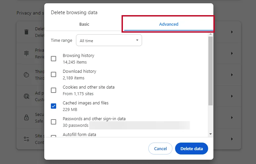Click the Site settings sliders icon
Viewport: 256px width, 164px height.
click(26, 139)
